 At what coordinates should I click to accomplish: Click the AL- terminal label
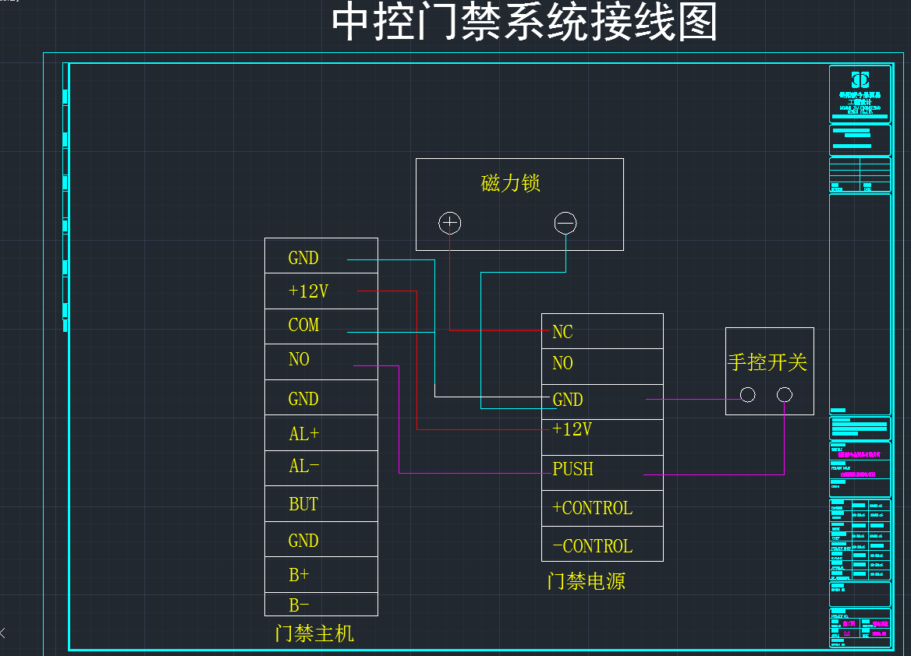click(x=304, y=466)
